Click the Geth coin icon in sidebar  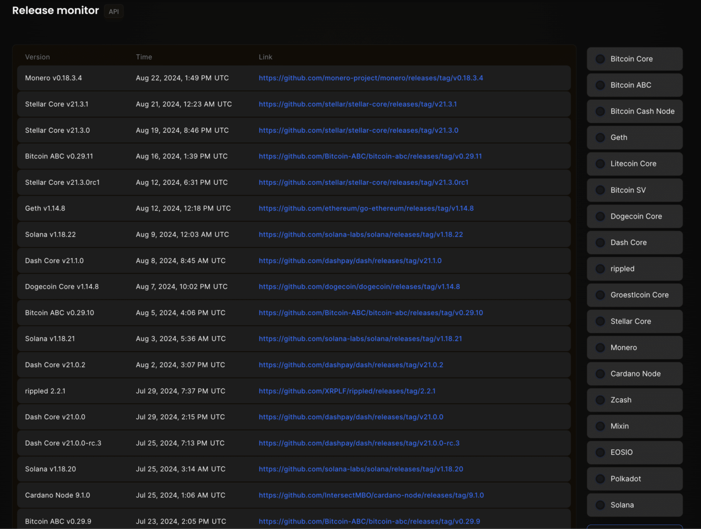[600, 137]
